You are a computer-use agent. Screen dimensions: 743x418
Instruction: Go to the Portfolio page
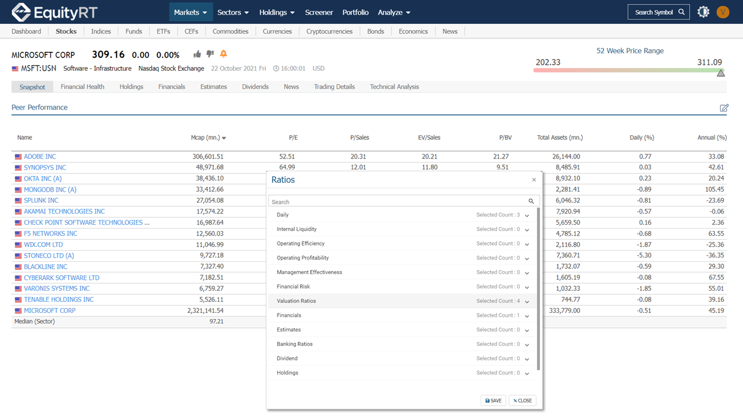tap(355, 12)
